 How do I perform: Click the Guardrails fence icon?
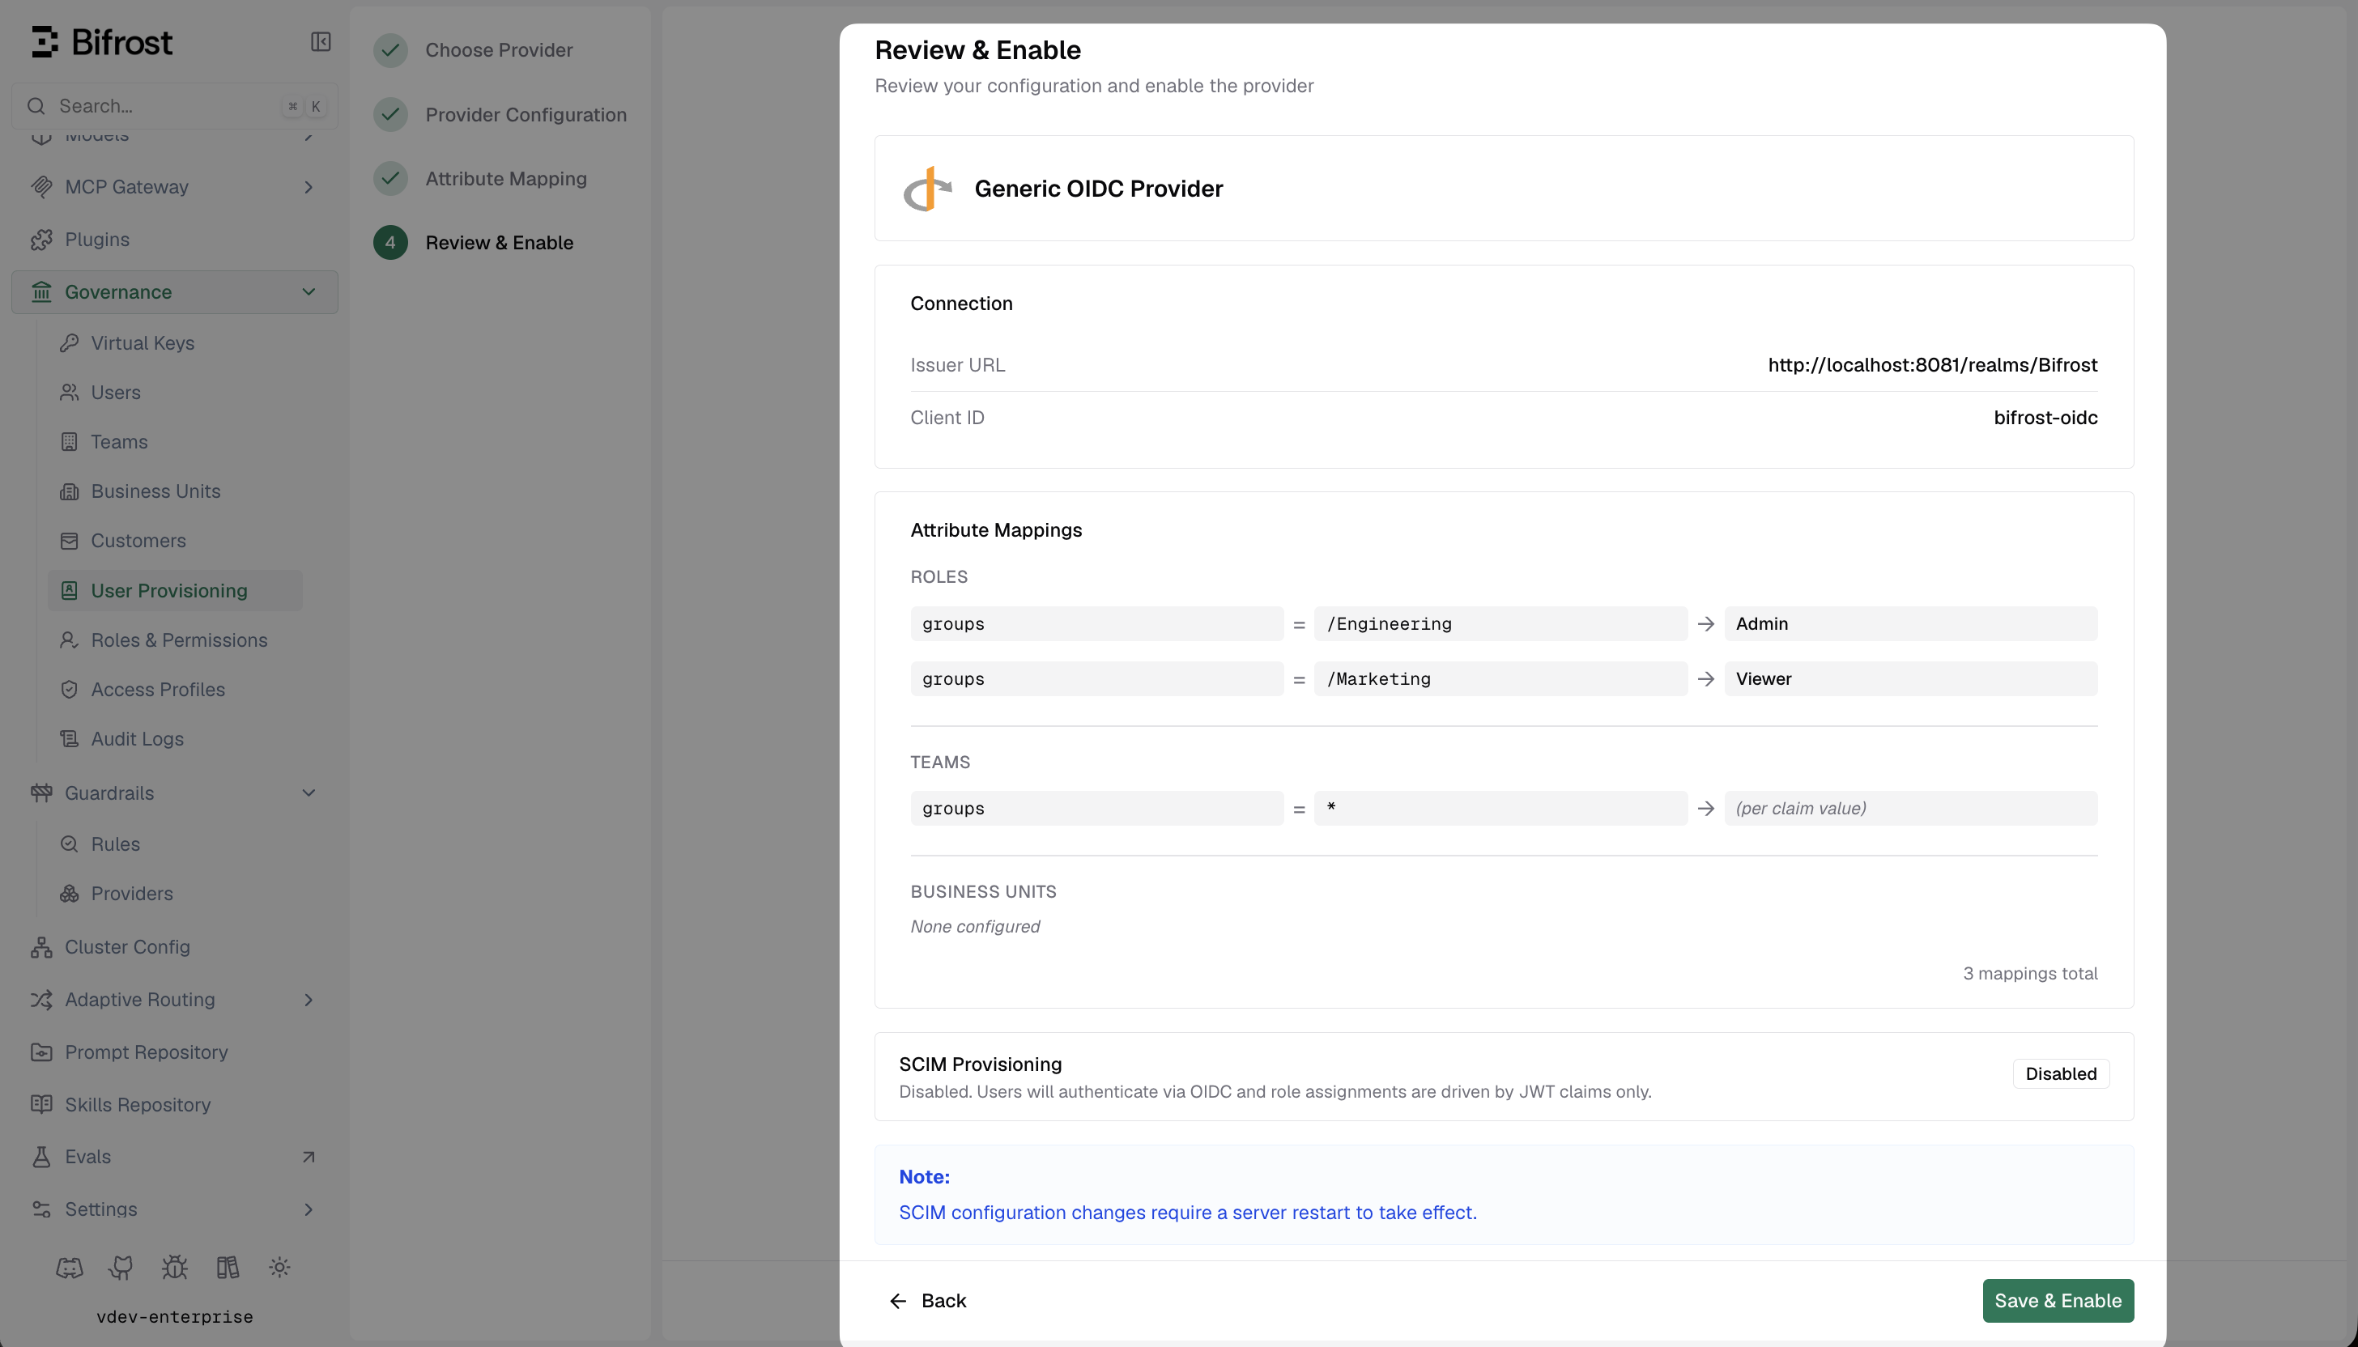[x=40, y=792]
